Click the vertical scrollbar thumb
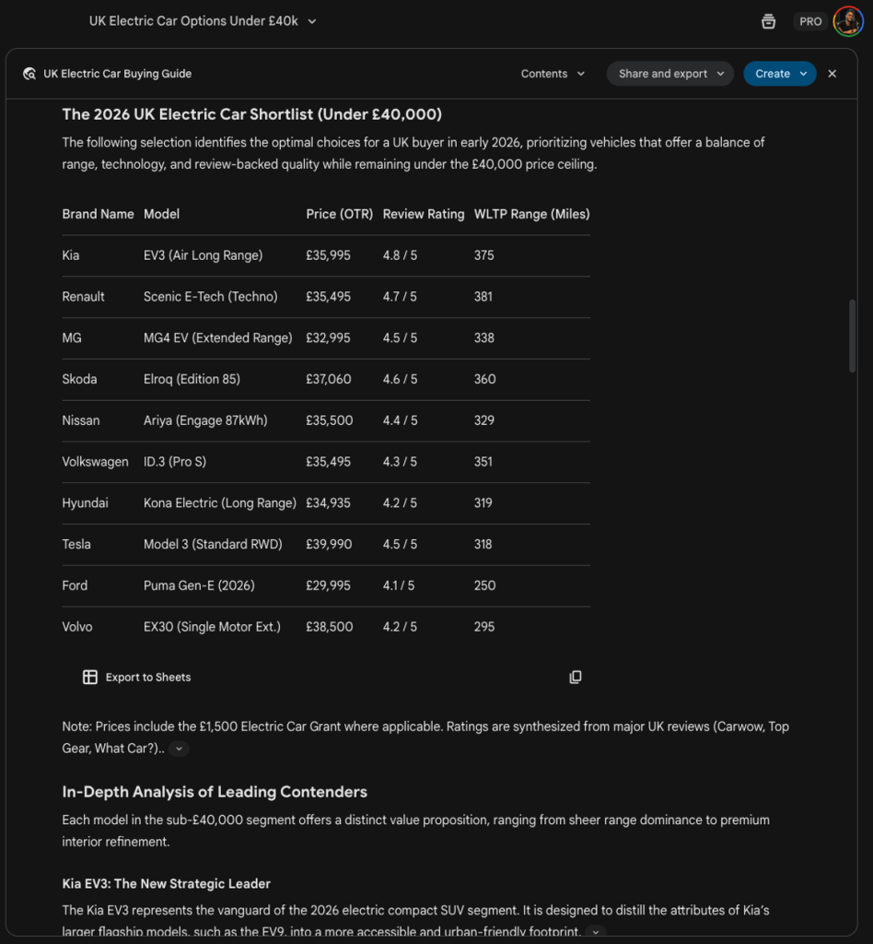The height and width of the screenshot is (944, 873). tap(852, 336)
